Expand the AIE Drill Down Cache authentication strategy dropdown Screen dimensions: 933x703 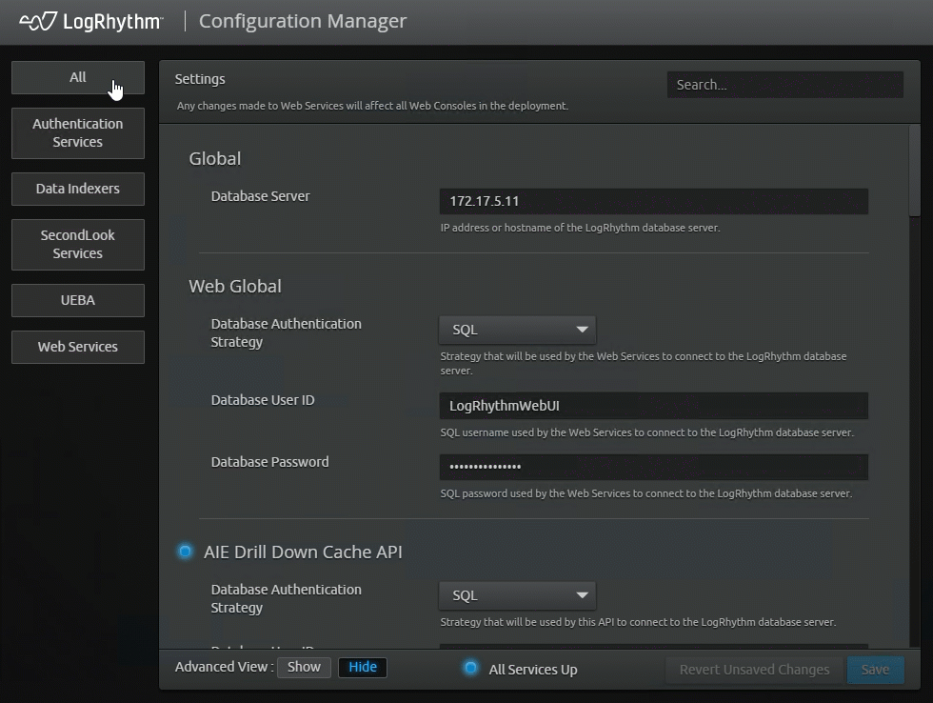pyautogui.click(x=516, y=594)
